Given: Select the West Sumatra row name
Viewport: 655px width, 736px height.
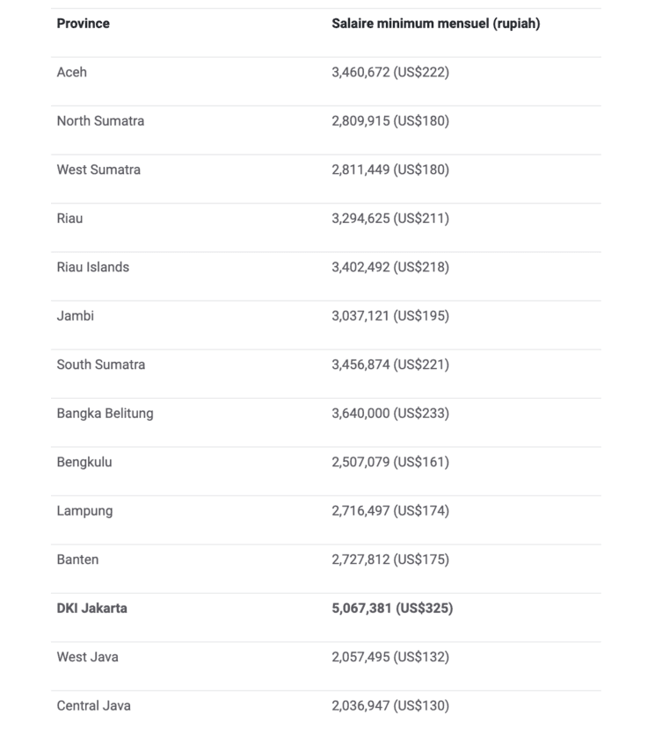Looking at the screenshot, I should click(x=98, y=170).
